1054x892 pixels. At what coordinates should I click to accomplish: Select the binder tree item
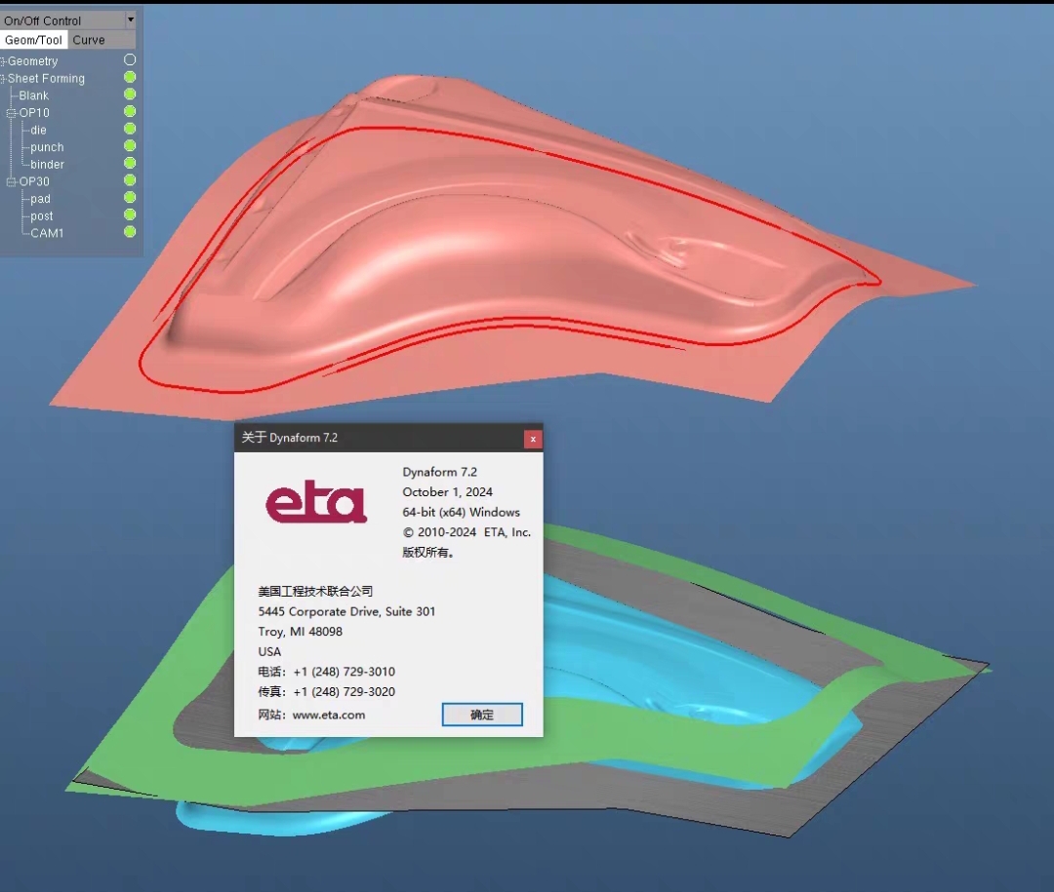[47, 165]
